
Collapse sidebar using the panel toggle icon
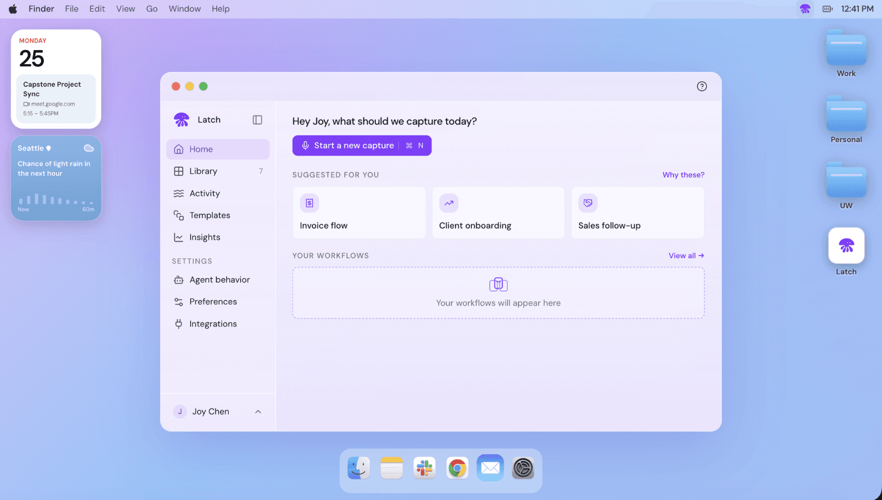pos(257,120)
